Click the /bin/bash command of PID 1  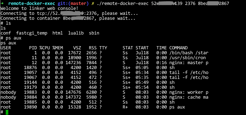tap(189, 53)
